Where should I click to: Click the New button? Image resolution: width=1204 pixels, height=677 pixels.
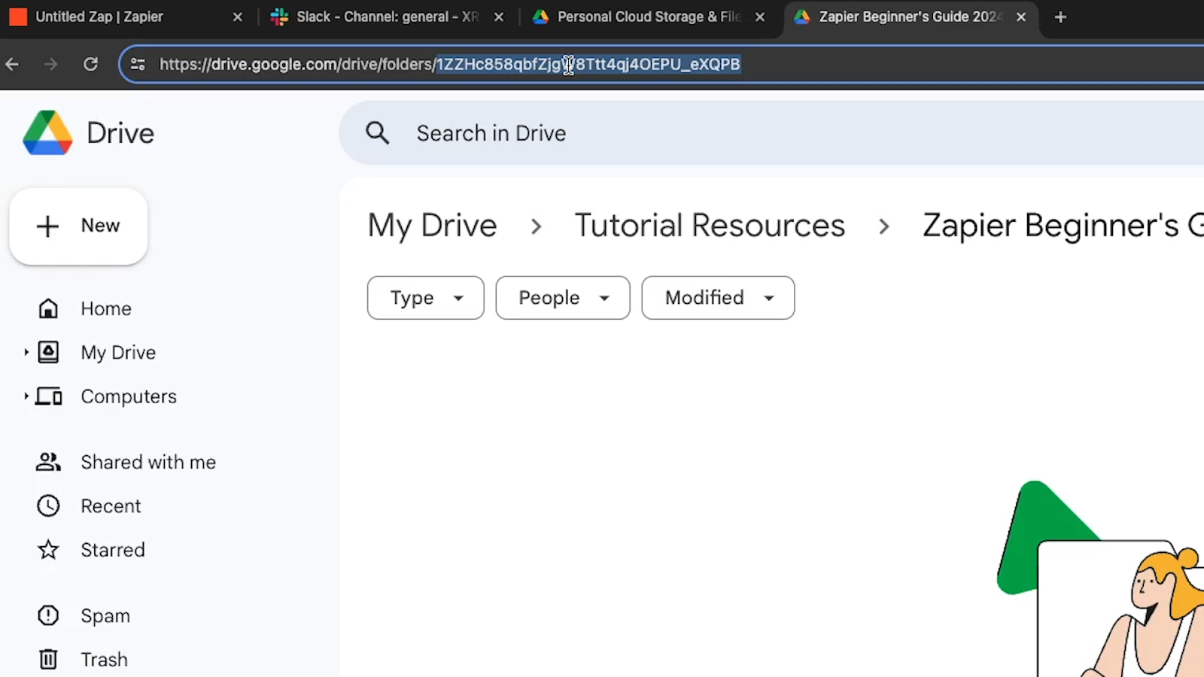(78, 226)
